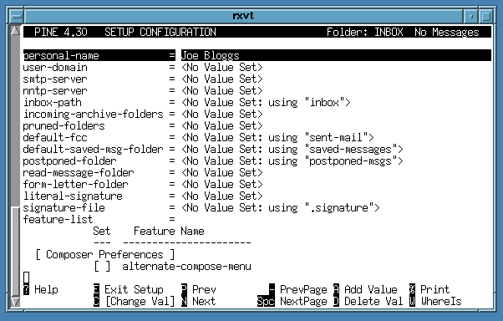Screen dimensions: 503x321
Task: Click the Folder: INBOX status text
Action: click(x=365, y=32)
